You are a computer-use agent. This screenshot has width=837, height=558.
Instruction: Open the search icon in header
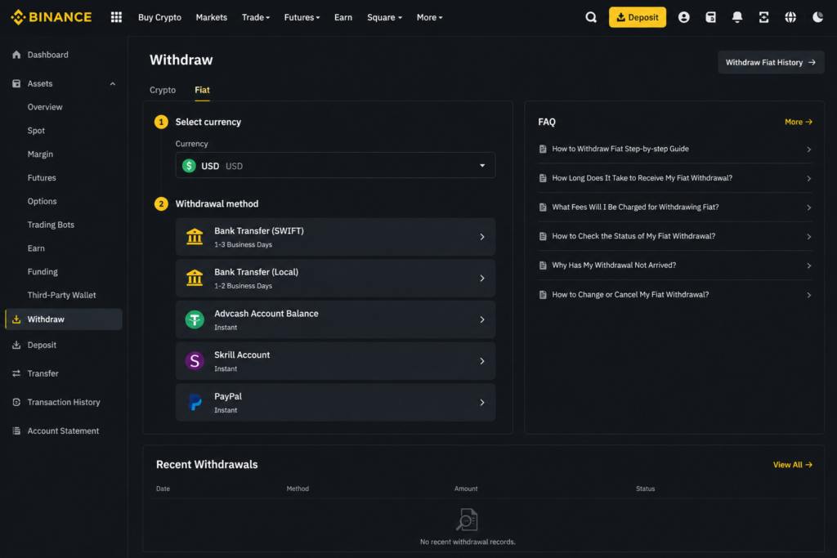click(x=591, y=17)
